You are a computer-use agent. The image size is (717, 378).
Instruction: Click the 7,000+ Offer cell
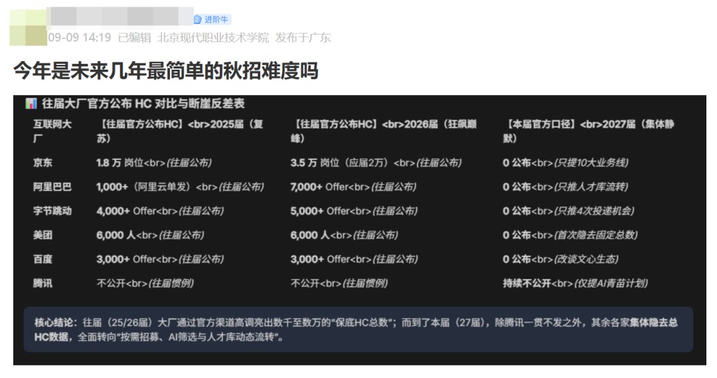(x=353, y=187)
